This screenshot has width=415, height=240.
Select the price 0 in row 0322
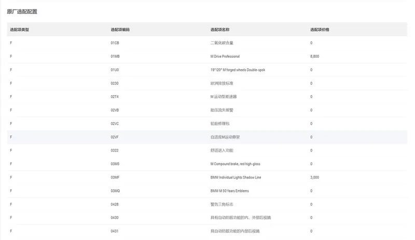(311, 150)
